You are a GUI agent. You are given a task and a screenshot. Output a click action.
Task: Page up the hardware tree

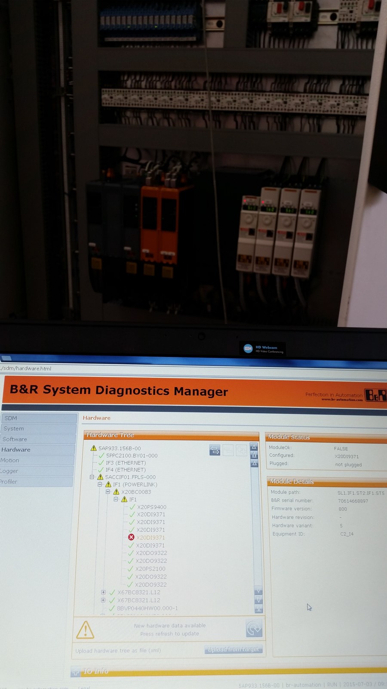(254, 455)
